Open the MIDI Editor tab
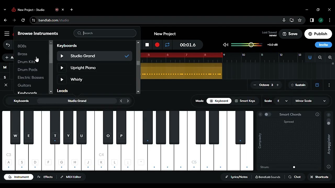Screen dimensions: 335x188 tap(71, 177)
